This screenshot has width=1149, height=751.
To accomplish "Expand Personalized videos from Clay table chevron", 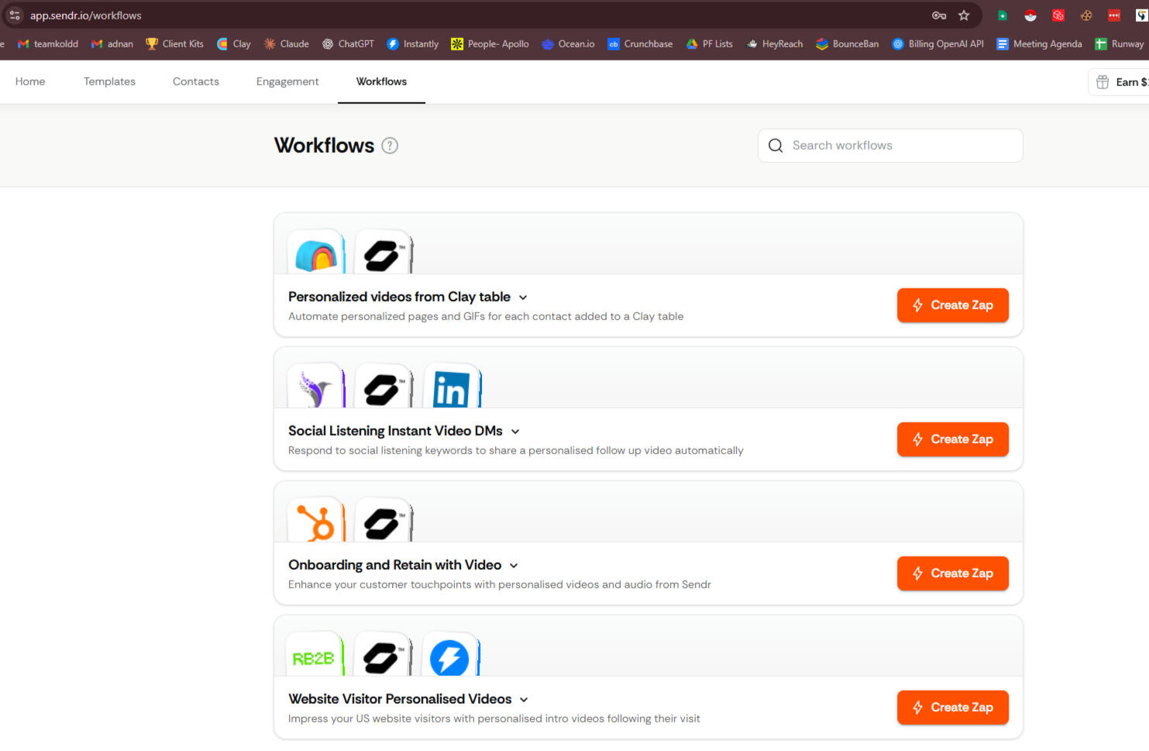I will pyautogui.click(x=523, y=298).
